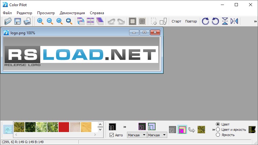Open the Демонстрация menu
Screen dimensions: 258x145
pyautogui.click(x=72, y=13)
